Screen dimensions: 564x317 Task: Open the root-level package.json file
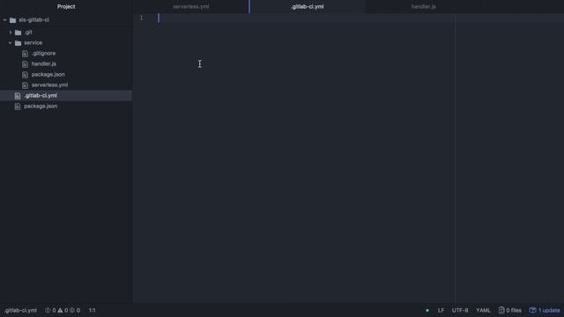(x=41, y=106)
